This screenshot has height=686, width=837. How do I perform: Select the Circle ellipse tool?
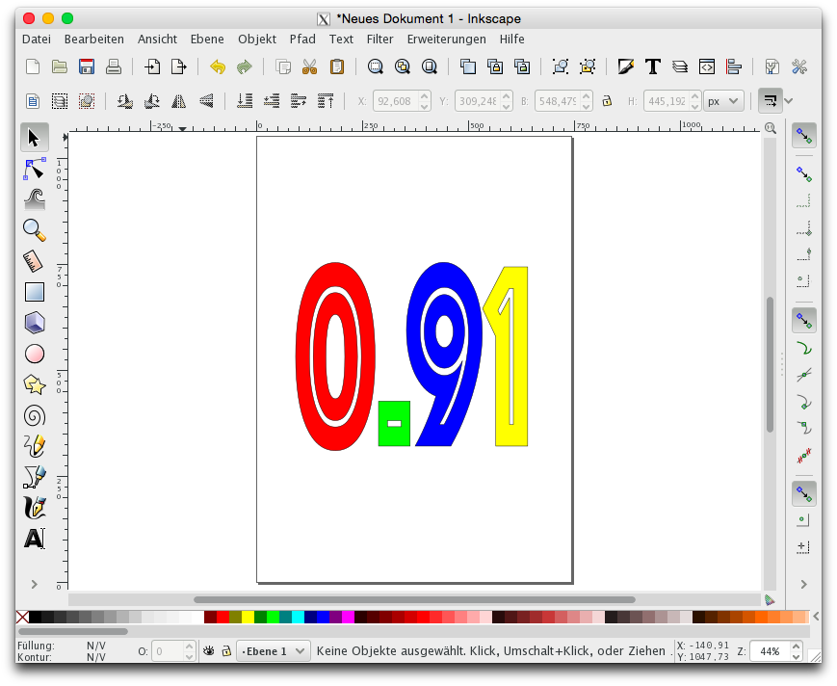pos(35,354)
